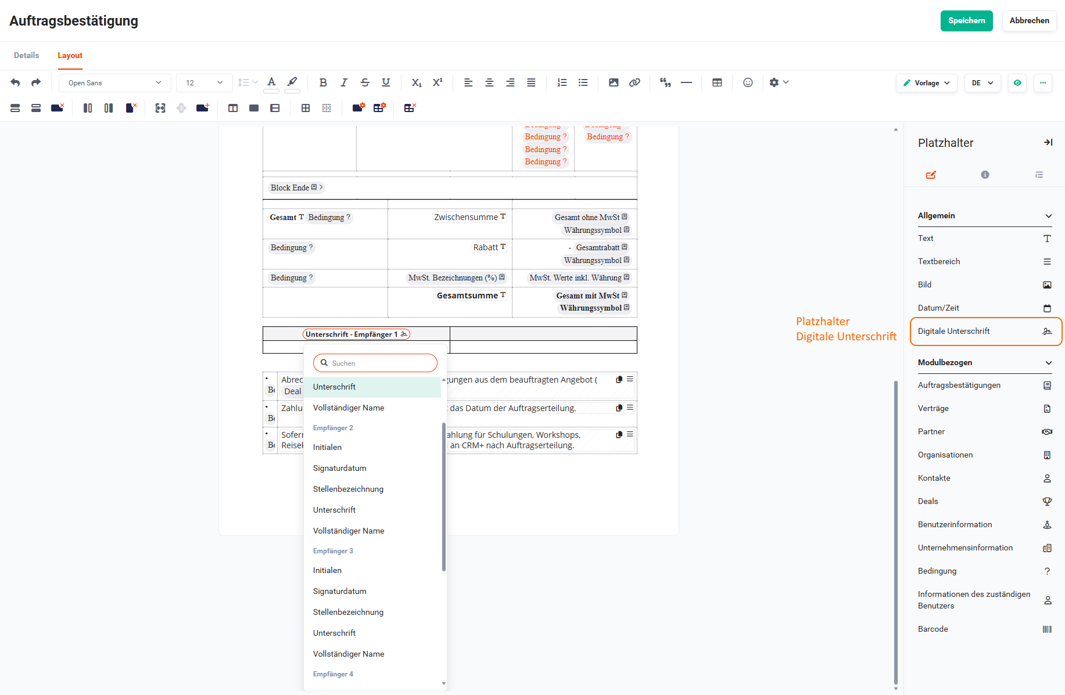Align text to the left

[x=468, y=82]
